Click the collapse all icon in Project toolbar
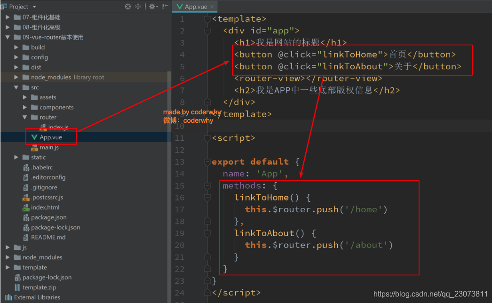Viewport: 492px width, 303px height. pos(138,7)
